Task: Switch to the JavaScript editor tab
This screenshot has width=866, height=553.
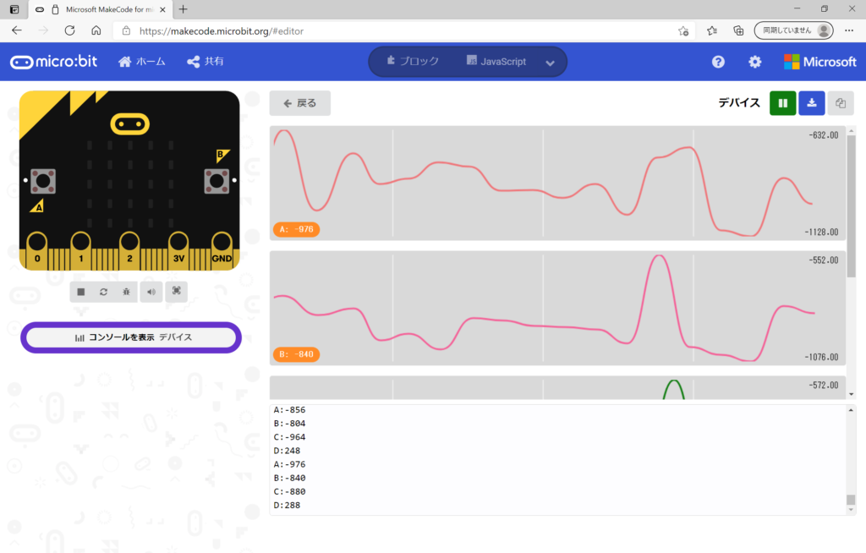Action: [x=496, y=62]
